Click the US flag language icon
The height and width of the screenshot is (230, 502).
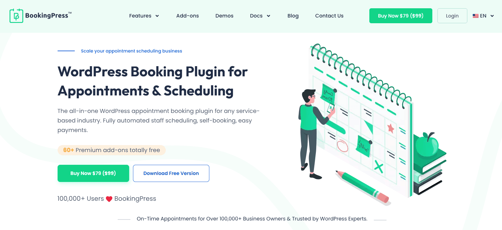[476, 16]
